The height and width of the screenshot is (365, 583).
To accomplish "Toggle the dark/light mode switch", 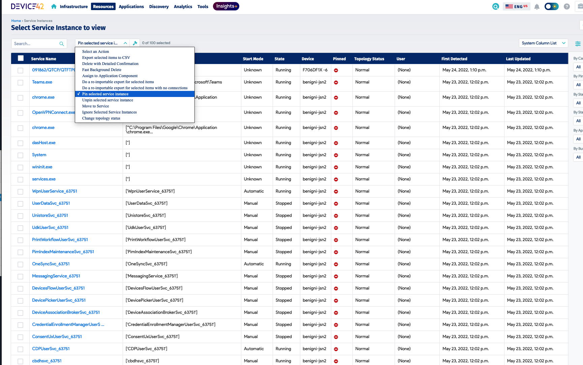I will pyautogui.click(x=551, y=6).
